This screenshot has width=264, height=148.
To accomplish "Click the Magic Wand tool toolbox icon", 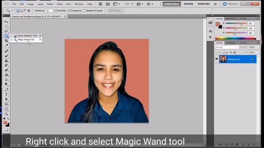I will point(7,36).
